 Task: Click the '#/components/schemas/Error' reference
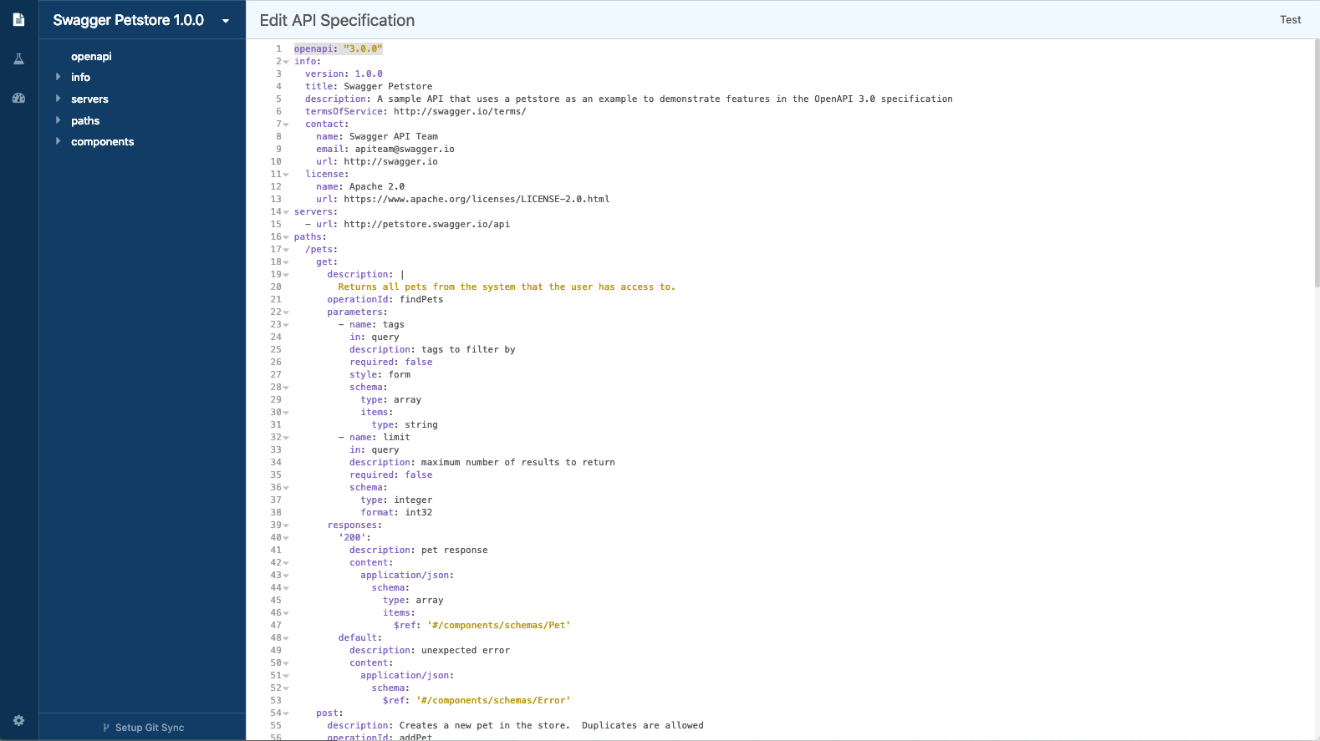[x=493, y=700]
